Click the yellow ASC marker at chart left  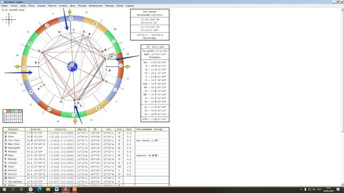click(18, 66)
